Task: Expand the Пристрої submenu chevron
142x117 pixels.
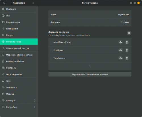Action: [34, 100]
